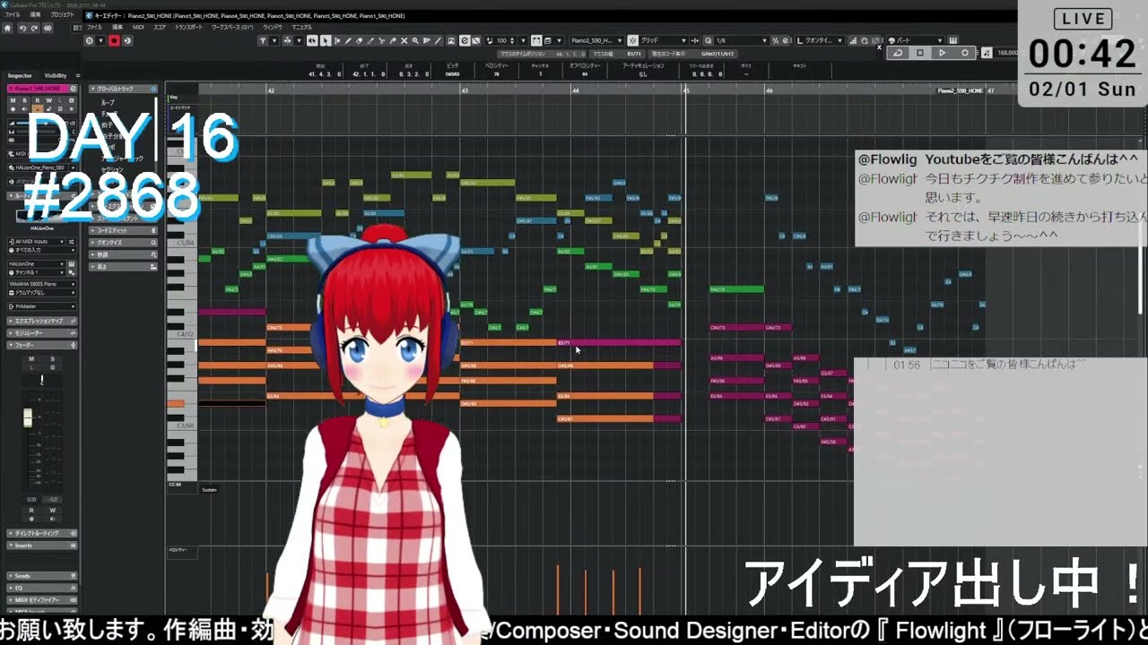The height and width of the screenshot is (645, 1148).
Task: Select the Line tool
Action: pos(437,40)
